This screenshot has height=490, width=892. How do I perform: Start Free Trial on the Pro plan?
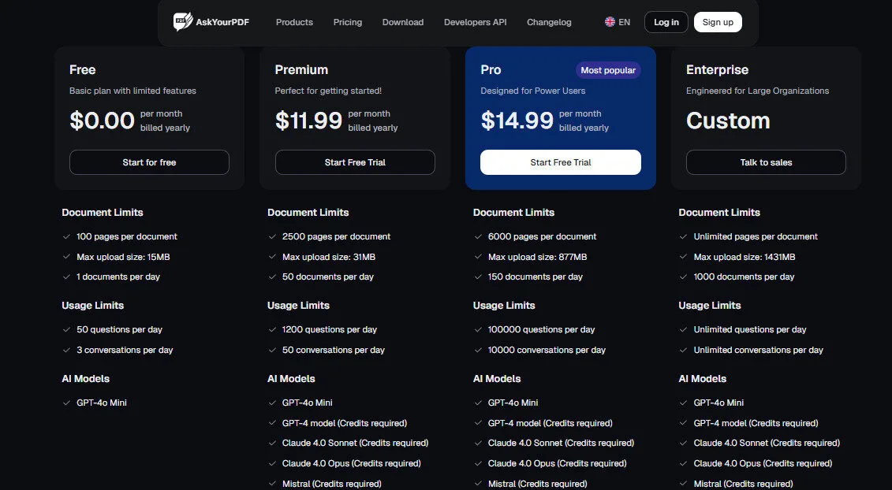coord(560,162)
